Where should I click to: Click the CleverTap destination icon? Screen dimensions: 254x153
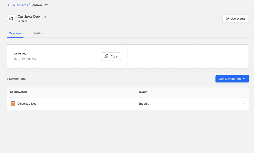pos(13,104)
